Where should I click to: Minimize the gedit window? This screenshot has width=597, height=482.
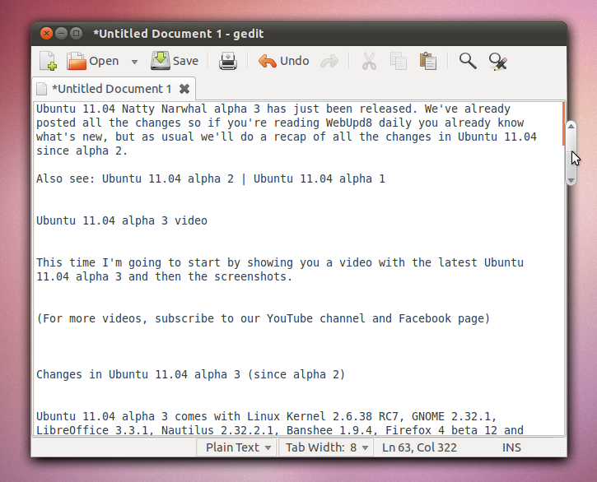coord(61,34)
